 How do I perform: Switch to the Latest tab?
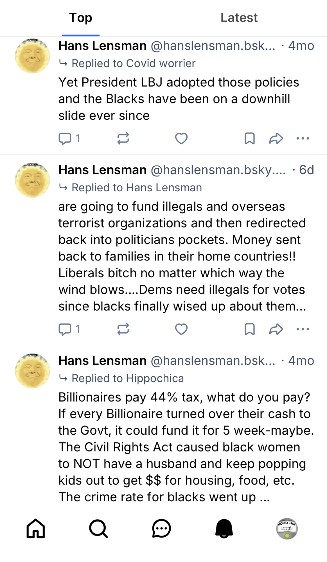click(x=239, y=18)
